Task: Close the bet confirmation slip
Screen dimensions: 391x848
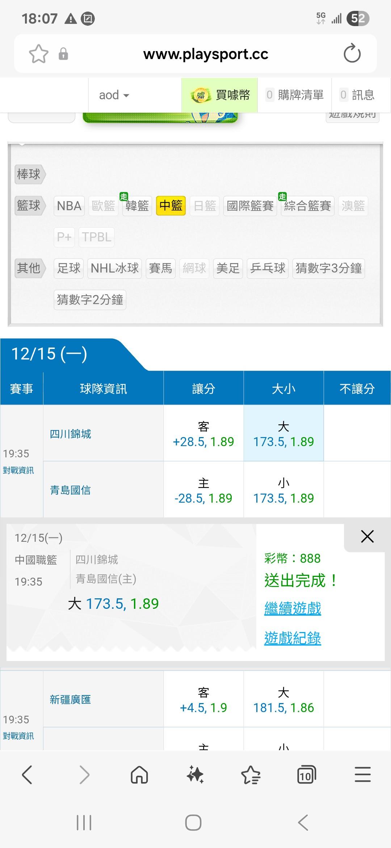Action: coord(367,536)
